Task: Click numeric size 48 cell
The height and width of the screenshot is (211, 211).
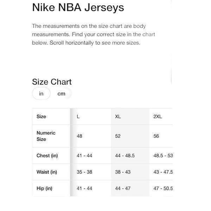Action: pyautogui.click(x=79, y=136)
